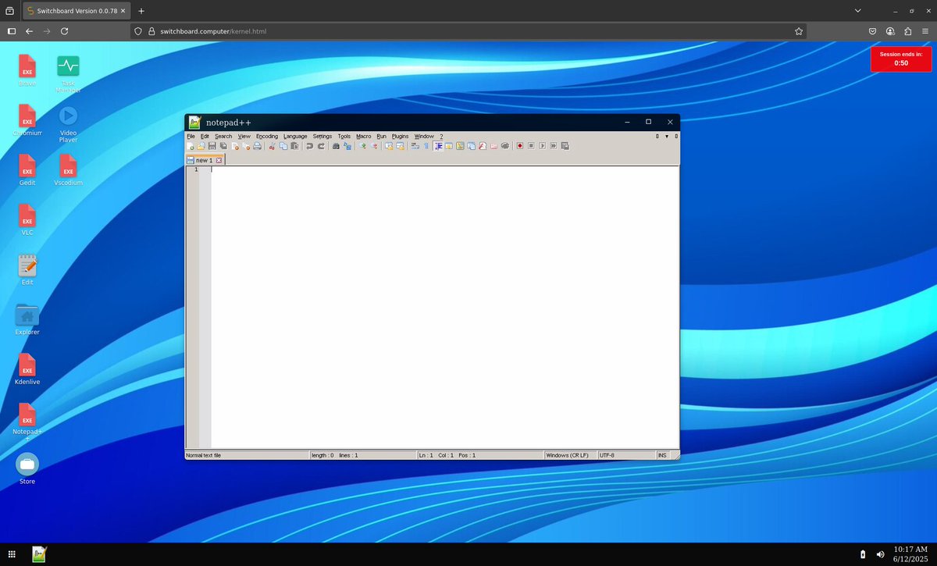Click the browser address bar
The image size is (937, 566).
[468, 31]
